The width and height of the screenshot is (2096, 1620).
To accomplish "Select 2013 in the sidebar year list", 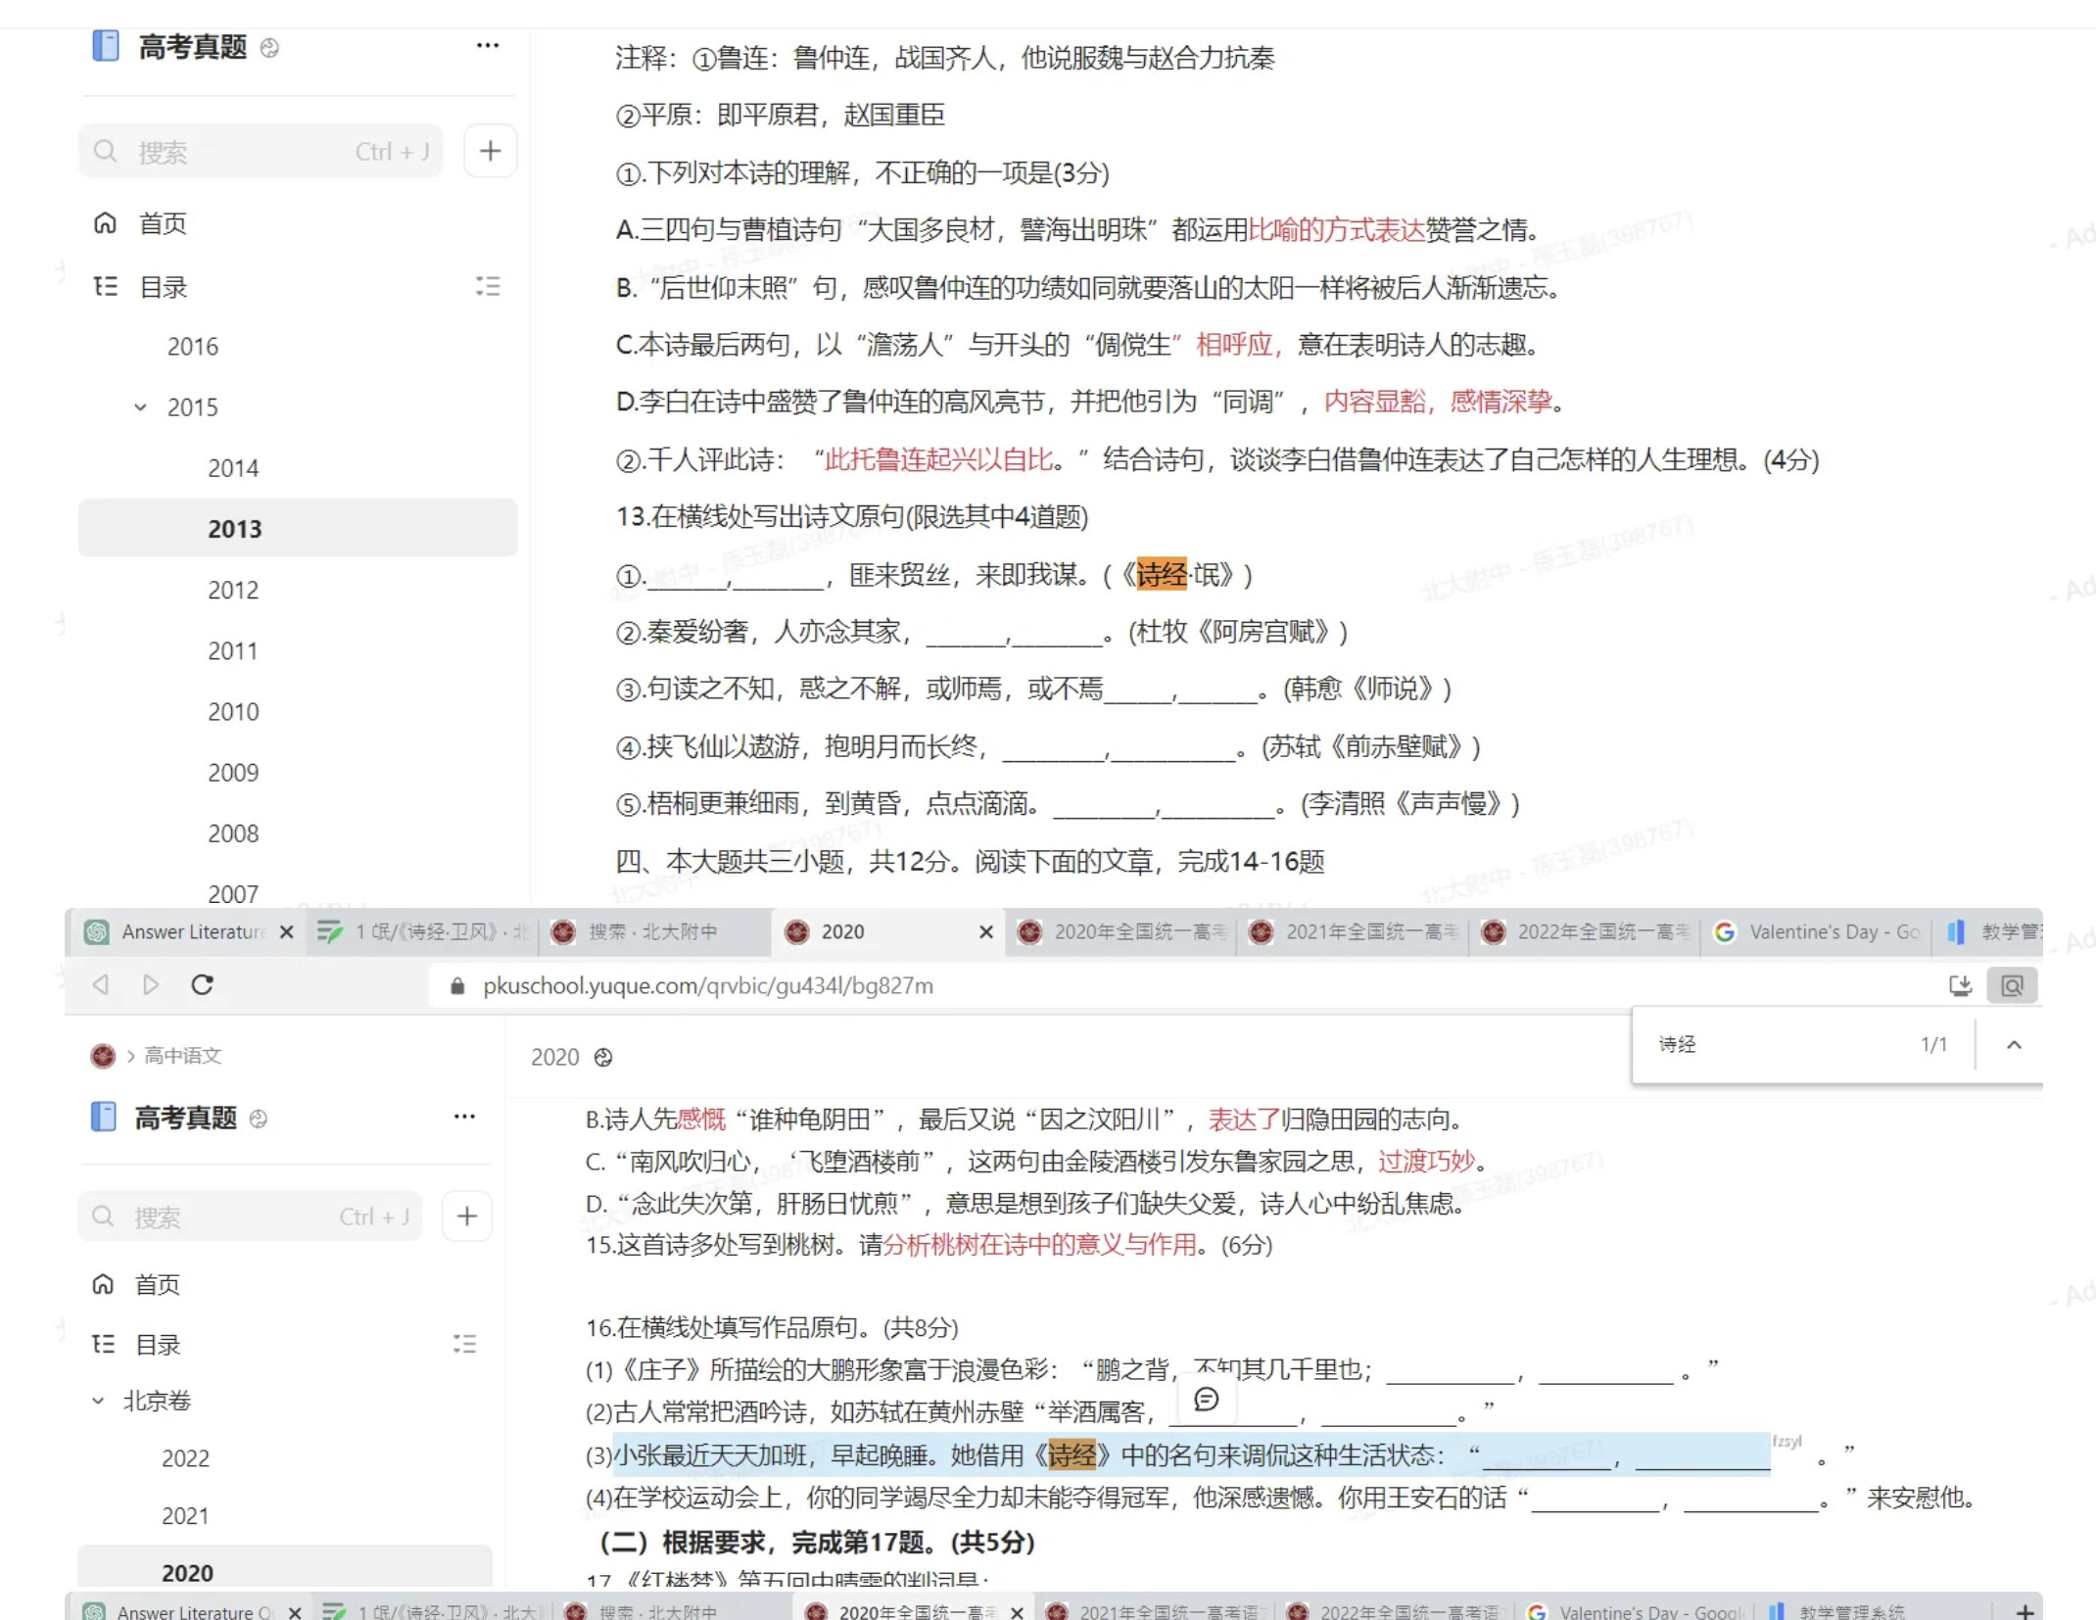I will click(x=234, y=528).
